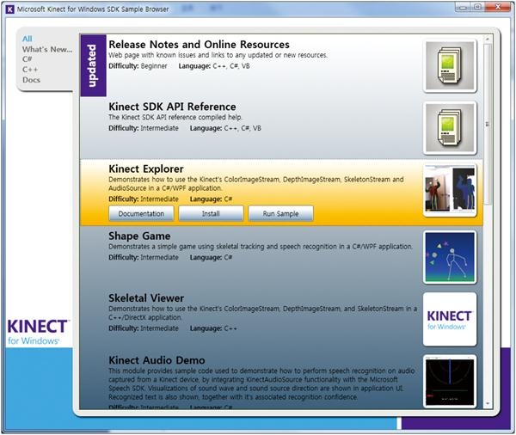This screenshot has width=516, height=435.
Task: Filter samples by What's New category
Action: (47, 50)
